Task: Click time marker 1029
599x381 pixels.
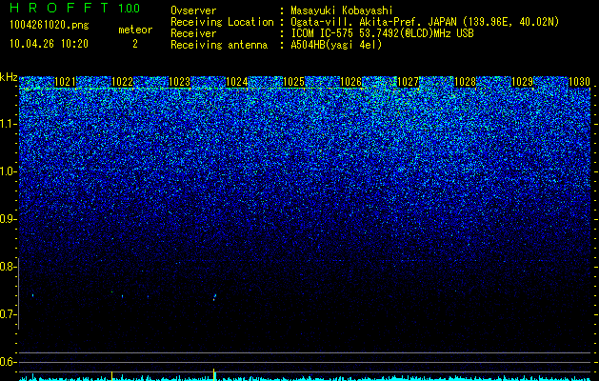Action: coord(522,82)
